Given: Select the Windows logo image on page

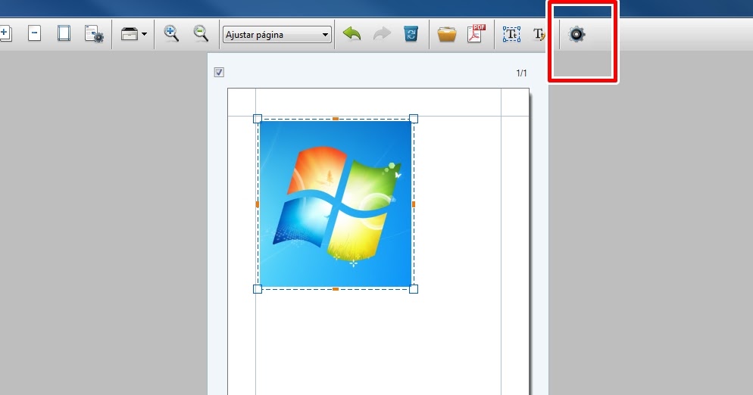Looking at the screenshot, I should (x=336, y=204).
